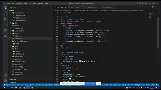Open the Run menu
The height and width of the screenshot is (90, 161).
(34, 3)
